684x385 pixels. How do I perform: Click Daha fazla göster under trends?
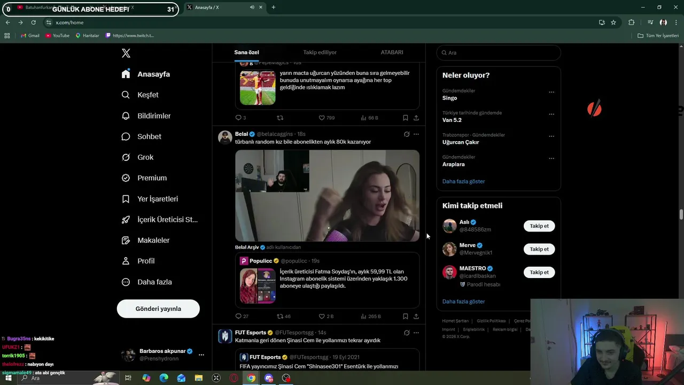pos(463,181)
